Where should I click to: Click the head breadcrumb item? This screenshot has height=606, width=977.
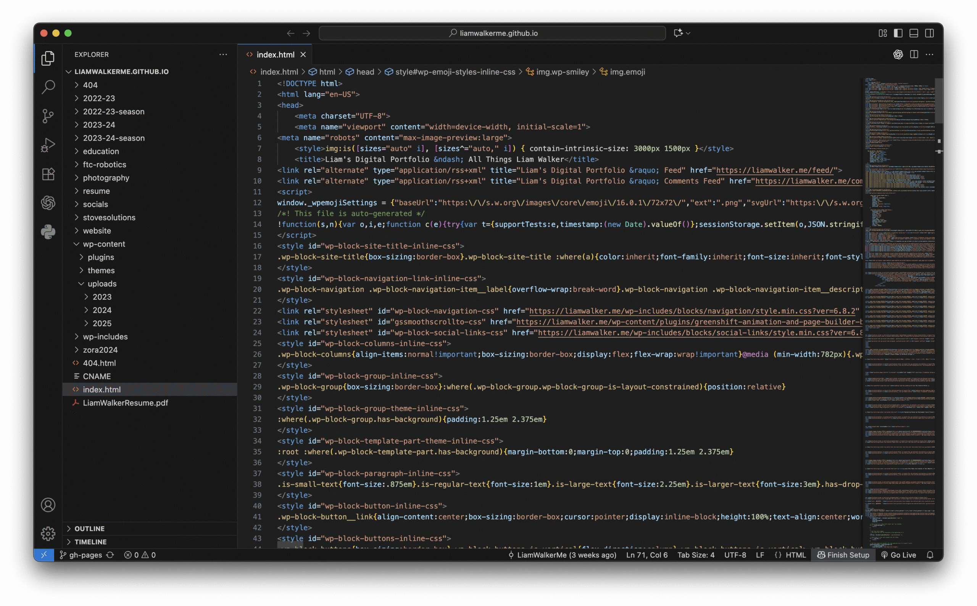click(x=364, y=72)
